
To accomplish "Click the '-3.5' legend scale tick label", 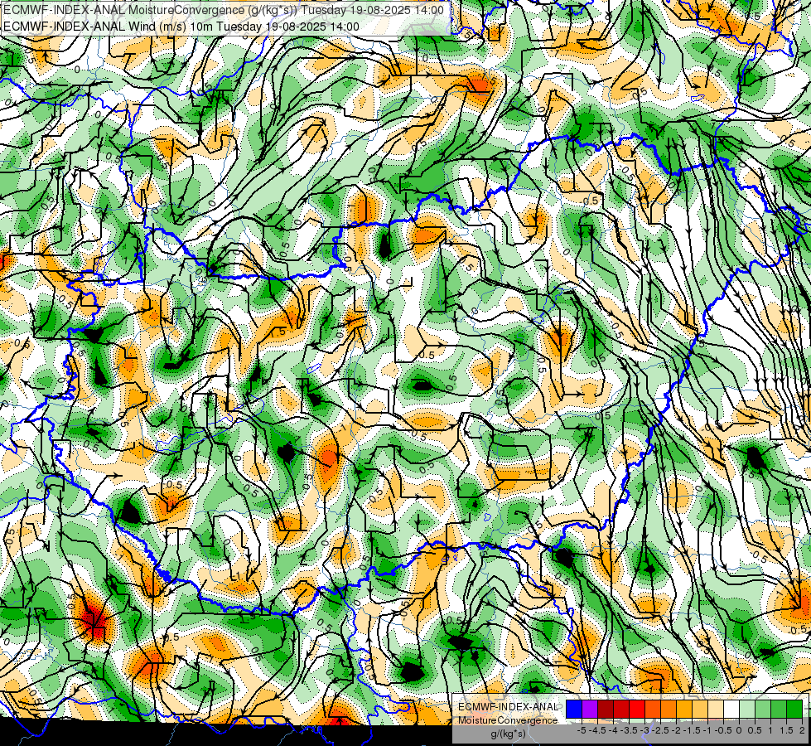I will 629,730.
